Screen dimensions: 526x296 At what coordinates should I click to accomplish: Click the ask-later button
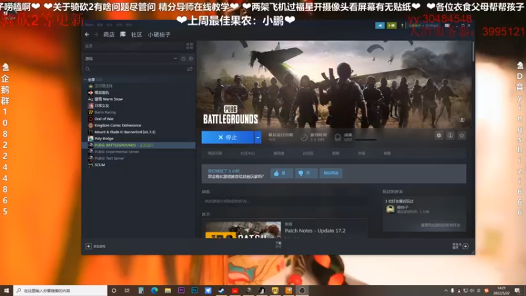pyautogui.click(x=331, y=173)
